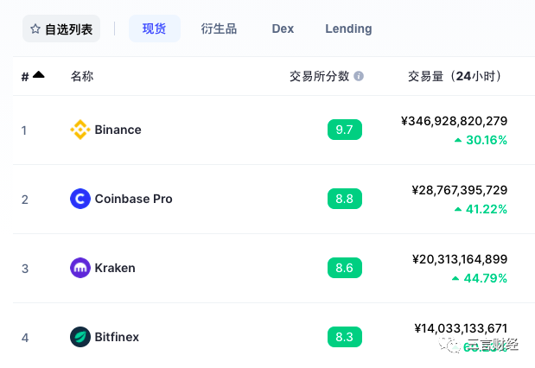
Task: Switch to the 现货 tab
Action: pyautogui.click(x=155, y=29)
